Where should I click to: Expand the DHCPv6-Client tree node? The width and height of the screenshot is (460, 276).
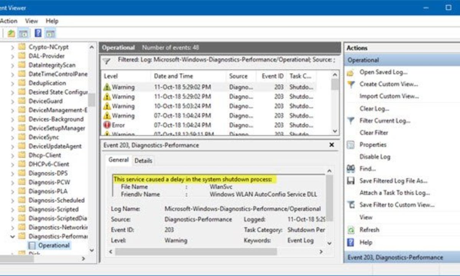point(13,164)
